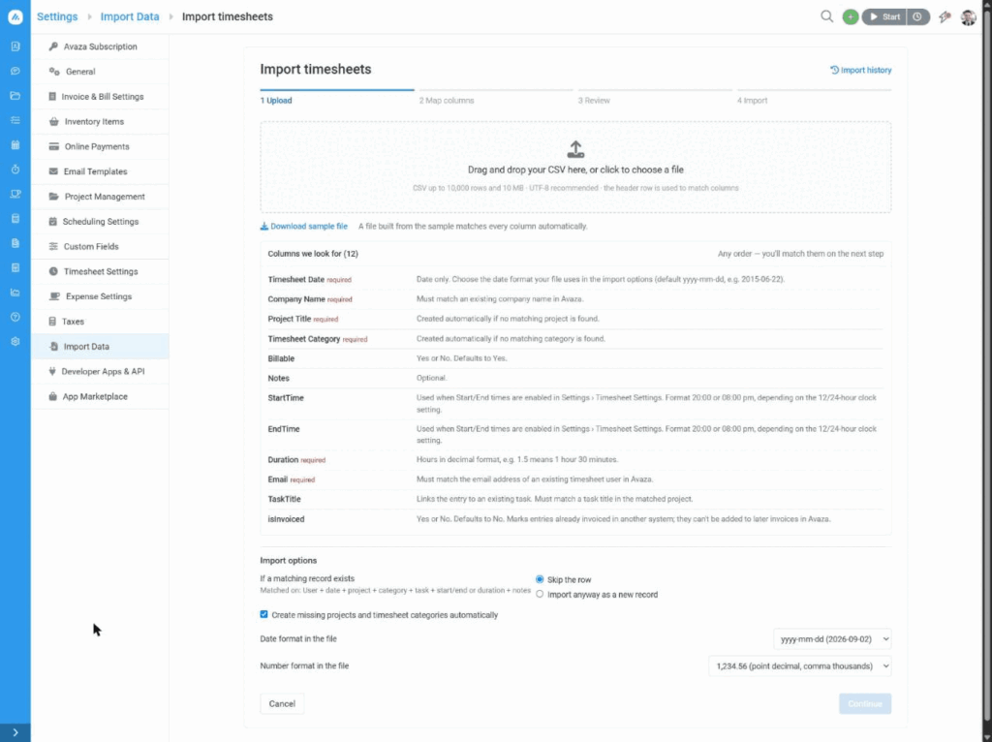Switch to the '2 Map columns' step tab
The width and height of the screenshot is (992, 742).
(x=446, y=101)
